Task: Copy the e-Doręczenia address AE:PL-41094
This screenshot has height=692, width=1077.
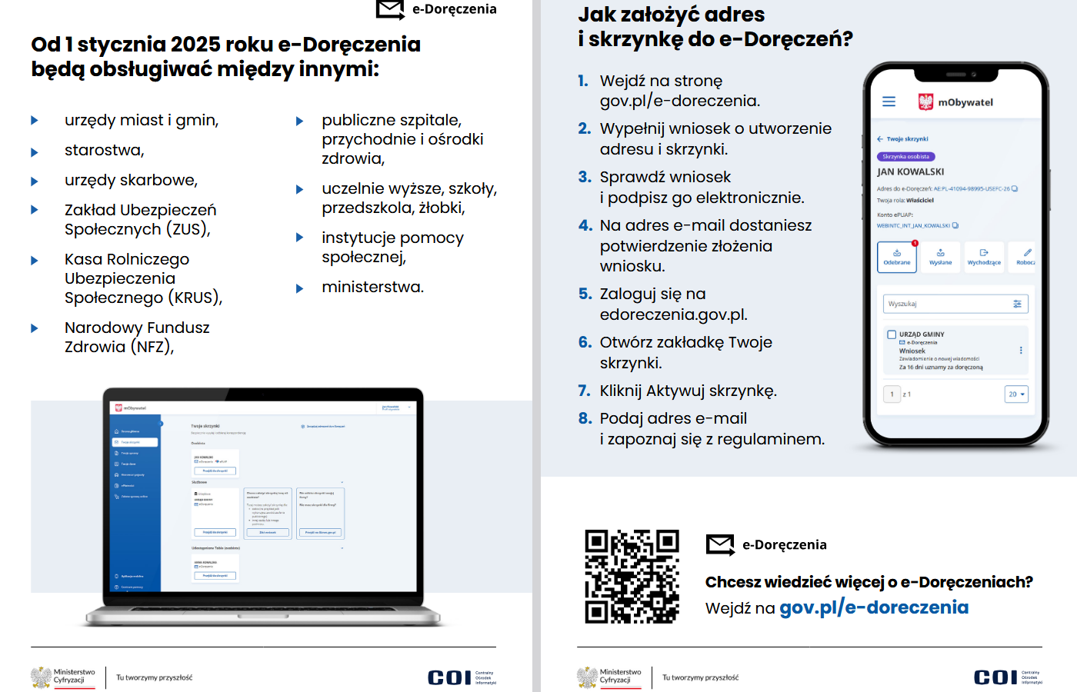Action: tap(1015, 188)
